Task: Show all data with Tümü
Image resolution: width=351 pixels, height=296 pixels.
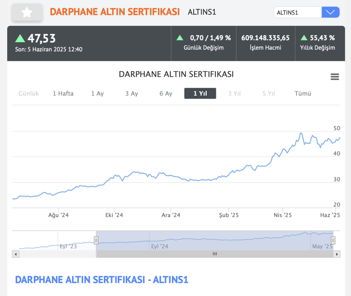Action: (303, 94)
